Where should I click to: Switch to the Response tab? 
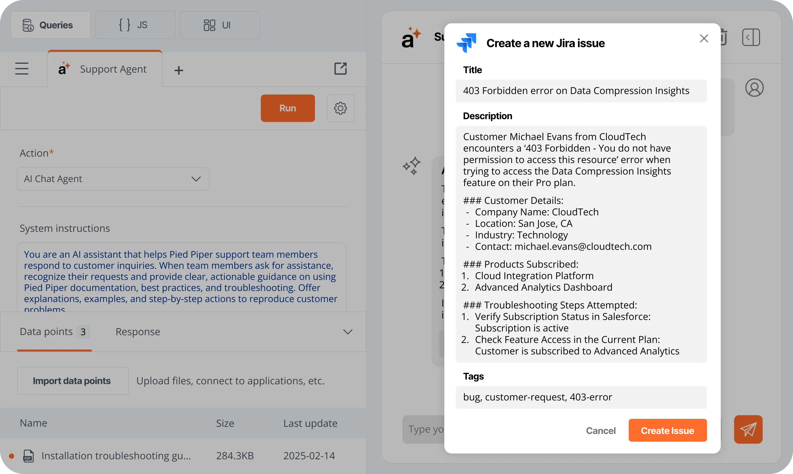pyautogui.click(x=138, y=332)
